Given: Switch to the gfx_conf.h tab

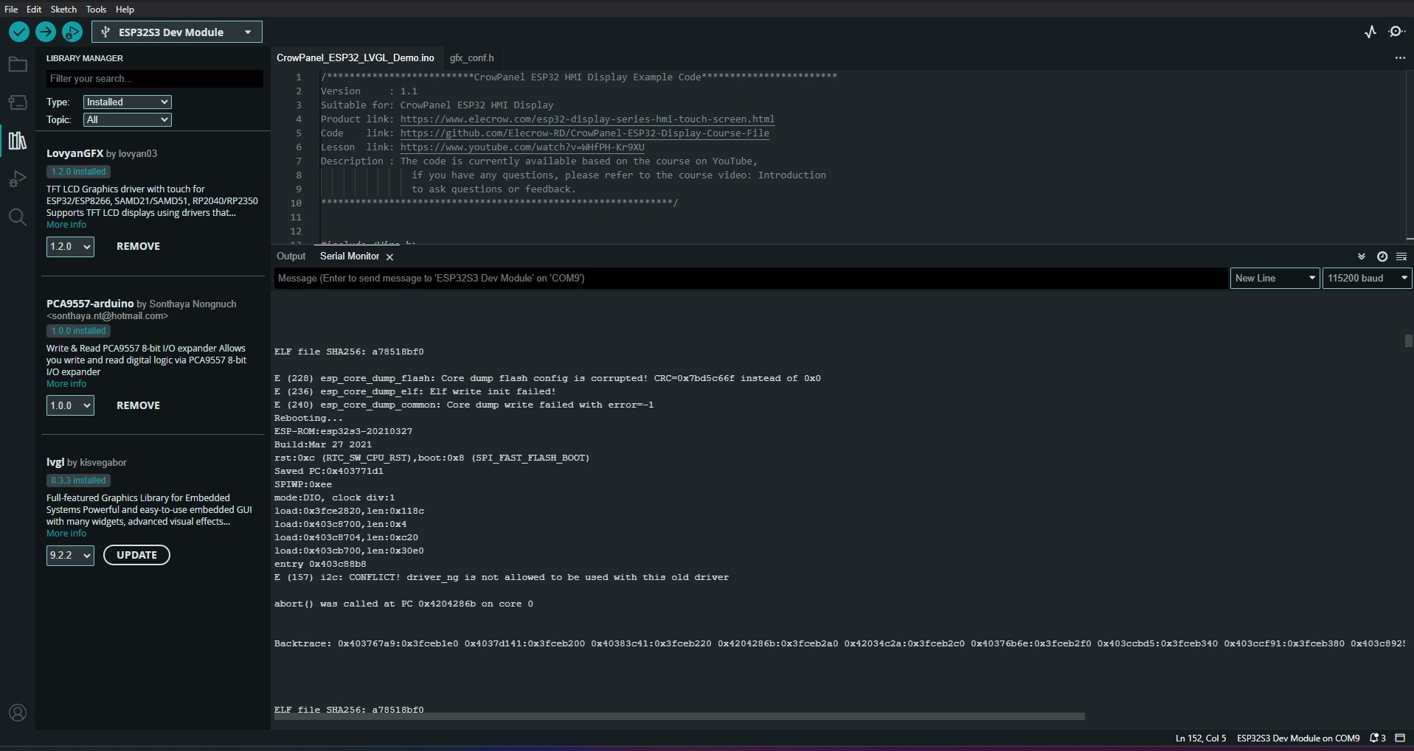Looking at the screenshot, I should coord(472,57).
